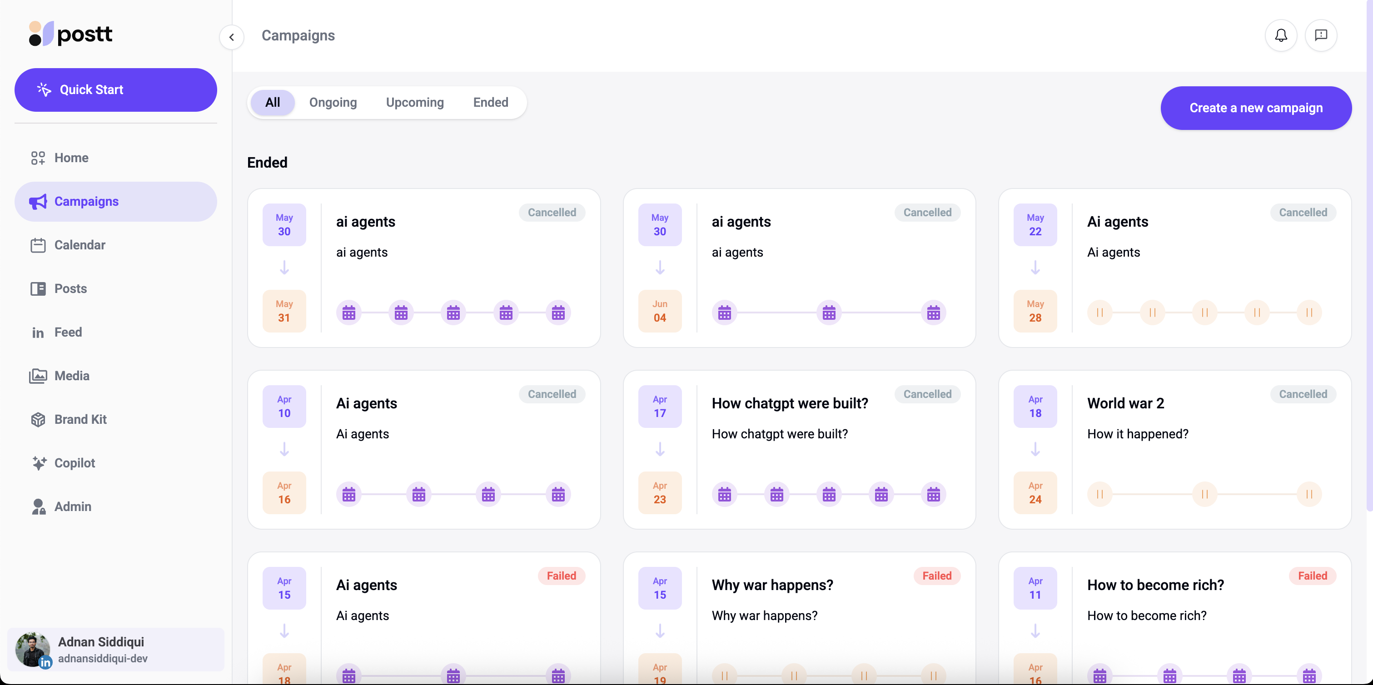This screenshot has height=685, width=1373.
Task: Collapse the sidebar with chevron button
Action: [x=231, y=37]
